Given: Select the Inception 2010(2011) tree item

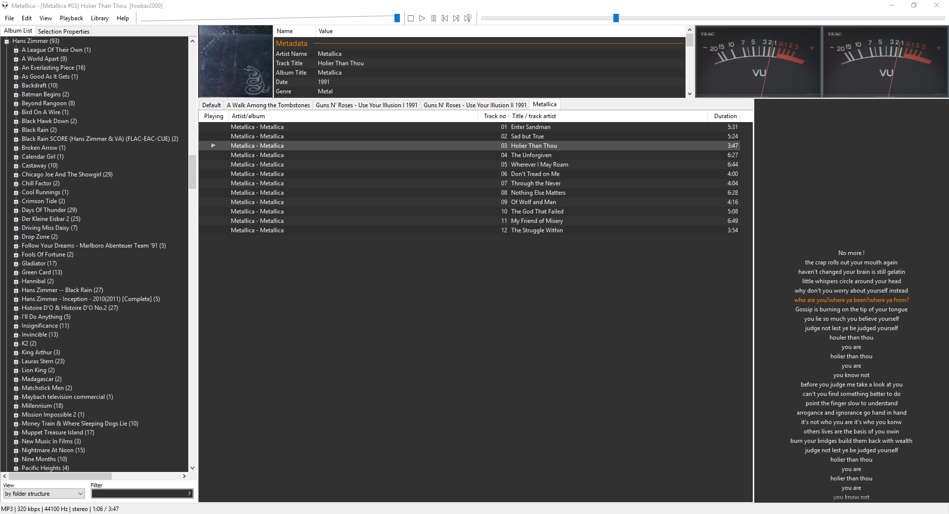Looking at the screenshot, I should [x=90, y=299].
